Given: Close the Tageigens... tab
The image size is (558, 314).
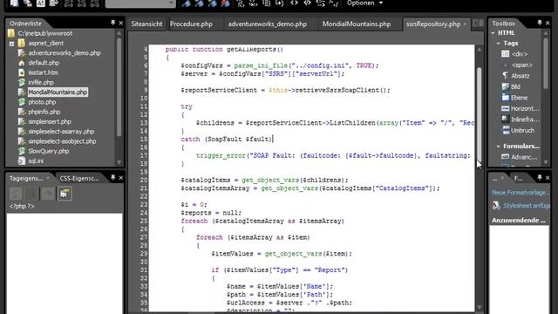Looking at the screenshot, I should [48, 178].
